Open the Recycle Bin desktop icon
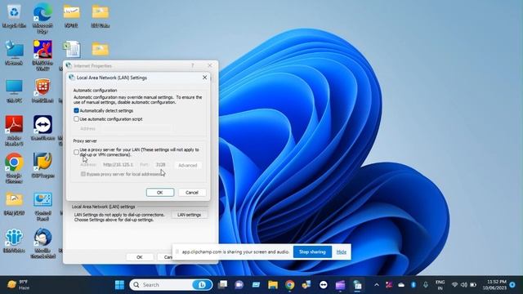The width and height of the screenshot is (523, 294). [x=14, y=16]
